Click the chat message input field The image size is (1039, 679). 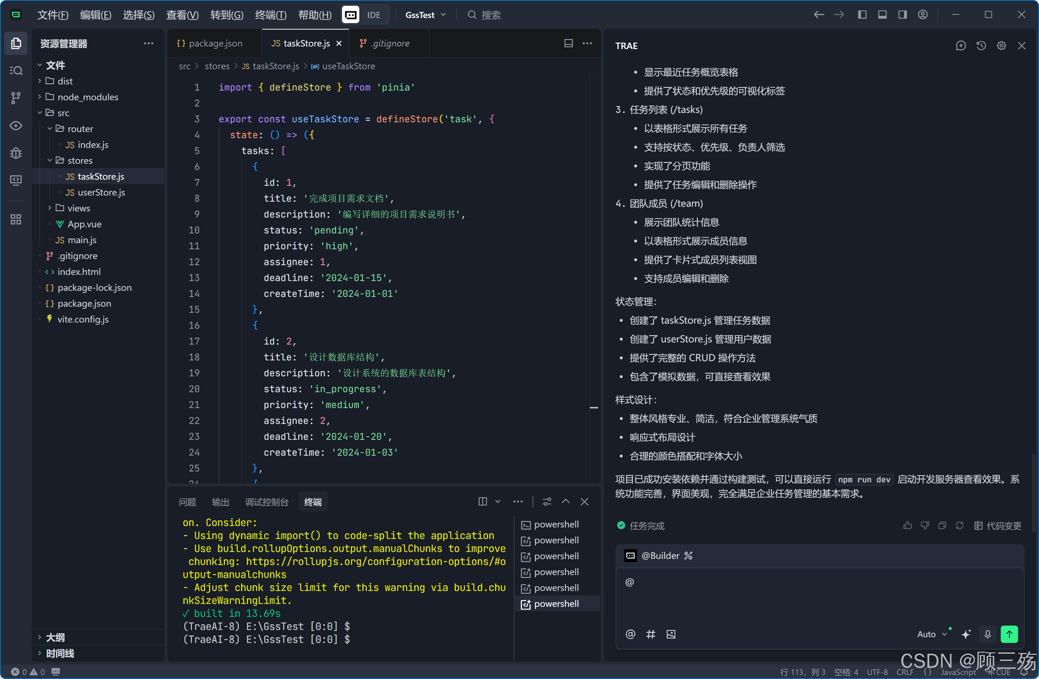tap(819, 596)
